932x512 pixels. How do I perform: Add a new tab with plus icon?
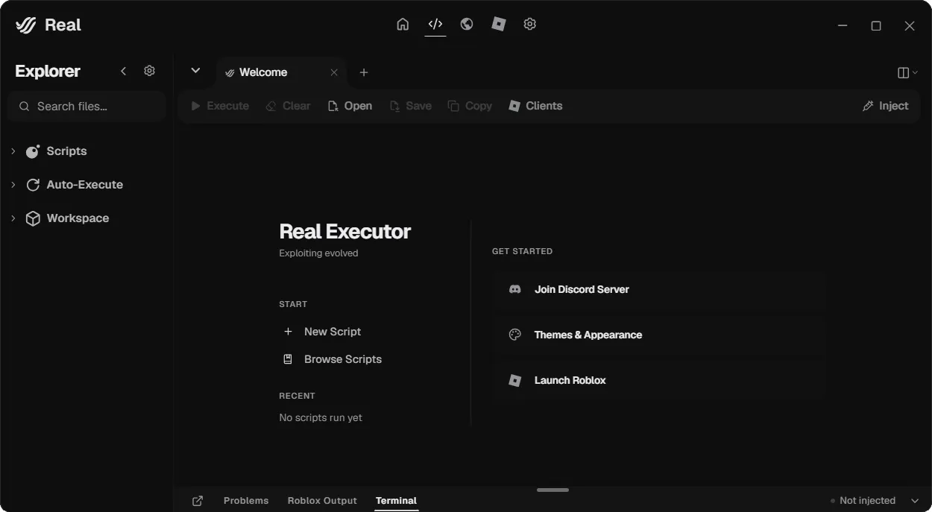pos(364,72)
